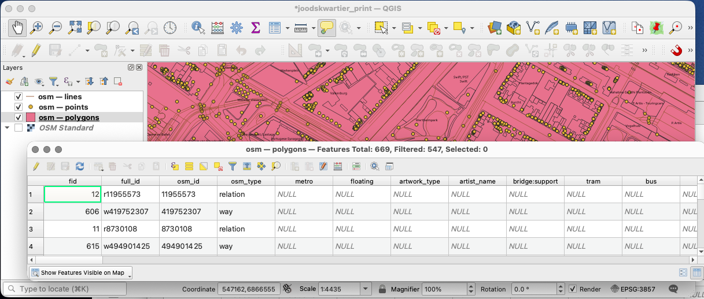
Task: Expand the Show Features Visible on Map menu
Action: click(80, 272)
